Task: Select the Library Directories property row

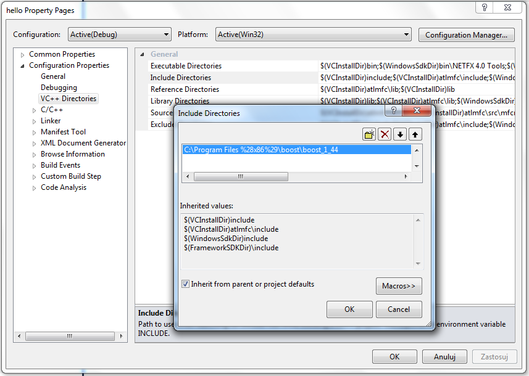Action: point(180,100)
